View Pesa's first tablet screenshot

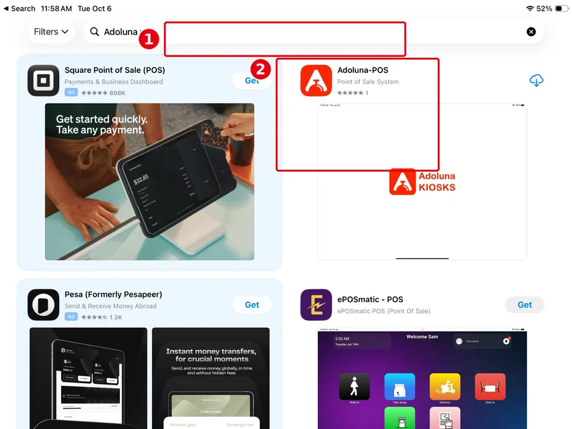[88, 378]
